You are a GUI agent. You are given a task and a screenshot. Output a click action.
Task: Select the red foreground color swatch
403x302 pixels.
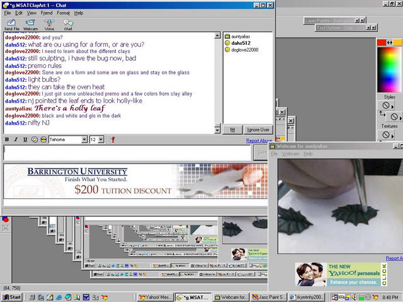(x=382, y=42)
